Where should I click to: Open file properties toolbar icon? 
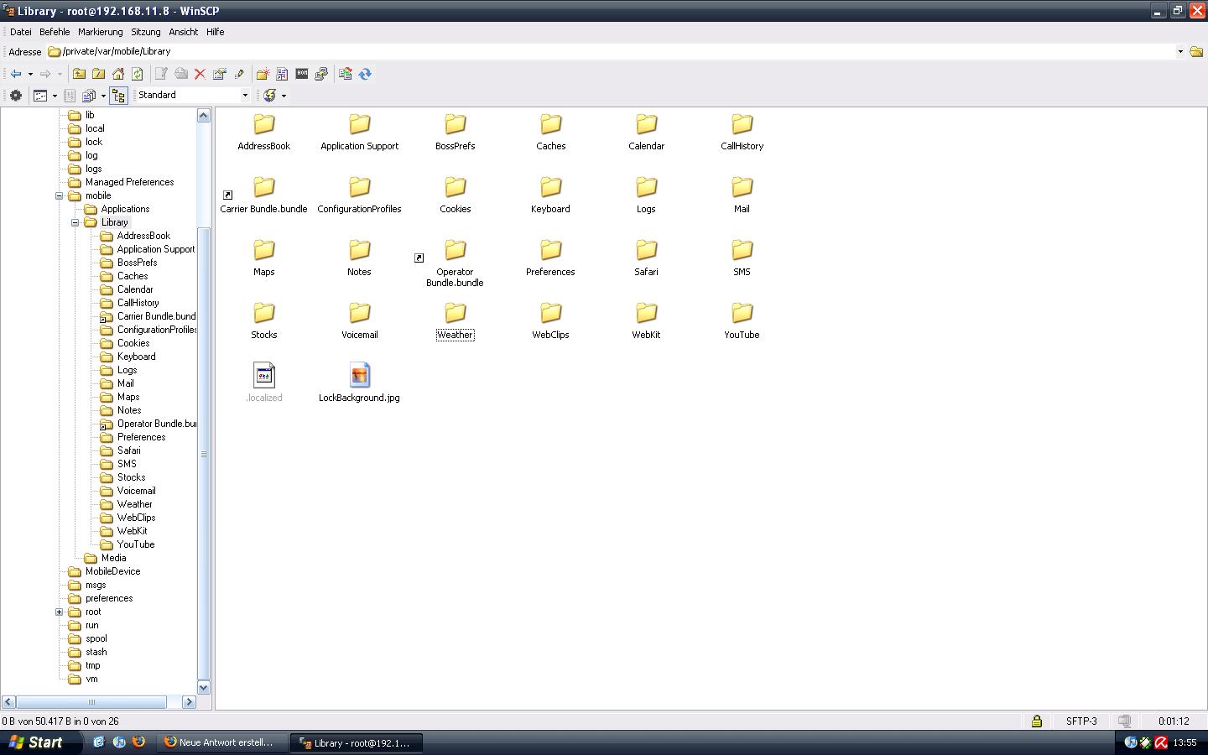[219, 74]
